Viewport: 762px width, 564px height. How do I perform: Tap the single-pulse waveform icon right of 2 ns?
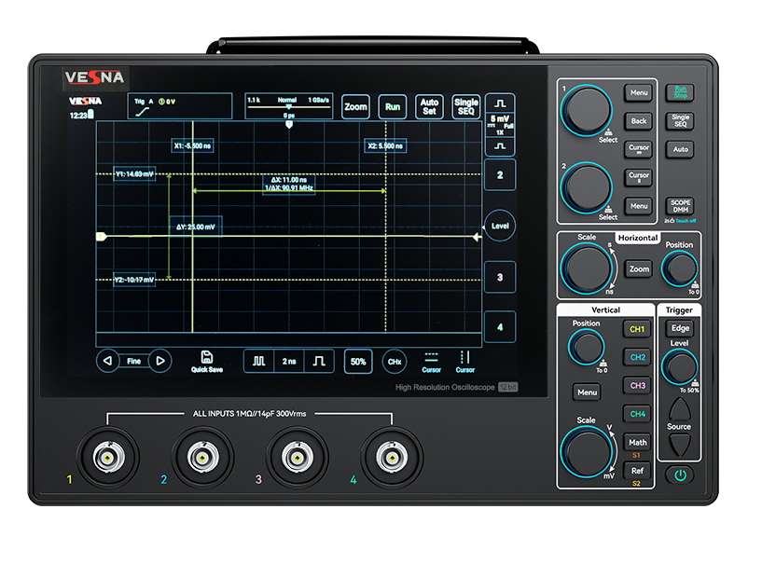pos(320,361)
